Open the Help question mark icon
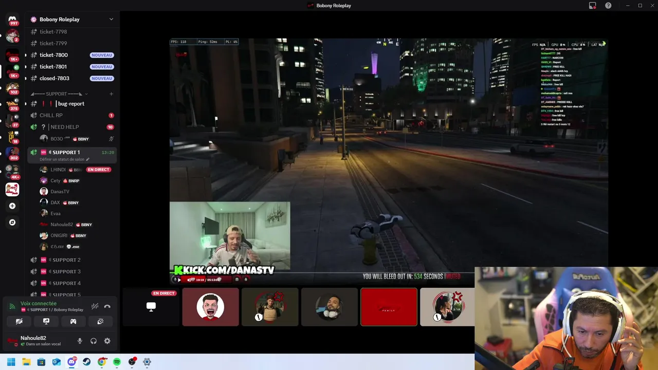The height and width of the screenshot is (370, 658). coord(608,6)
